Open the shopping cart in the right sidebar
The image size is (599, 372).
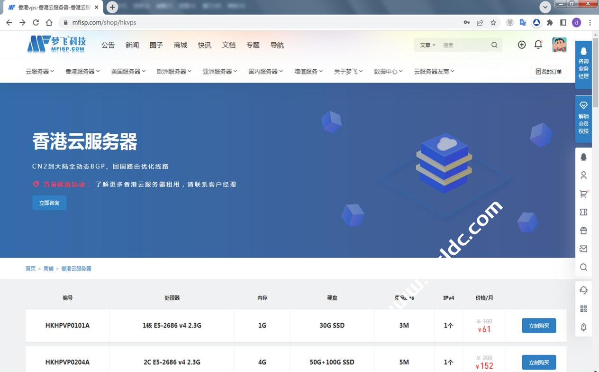pos(583,194)
